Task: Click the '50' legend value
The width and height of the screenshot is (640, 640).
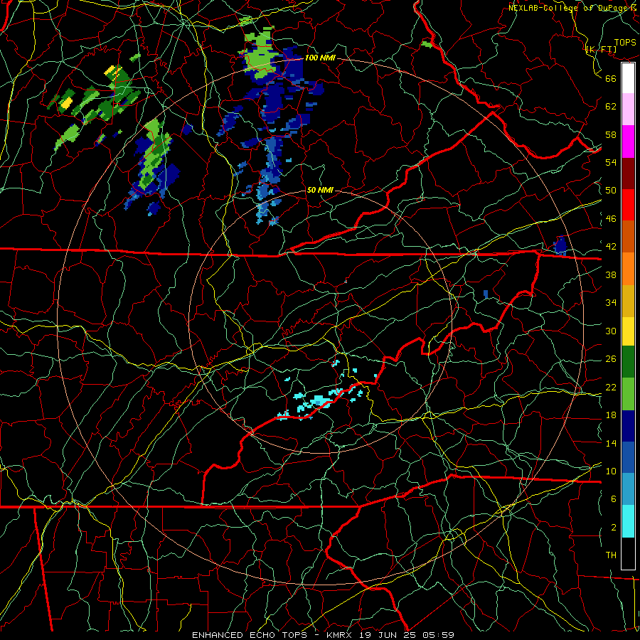Action: pyautogui.click(x=611, y=190)
